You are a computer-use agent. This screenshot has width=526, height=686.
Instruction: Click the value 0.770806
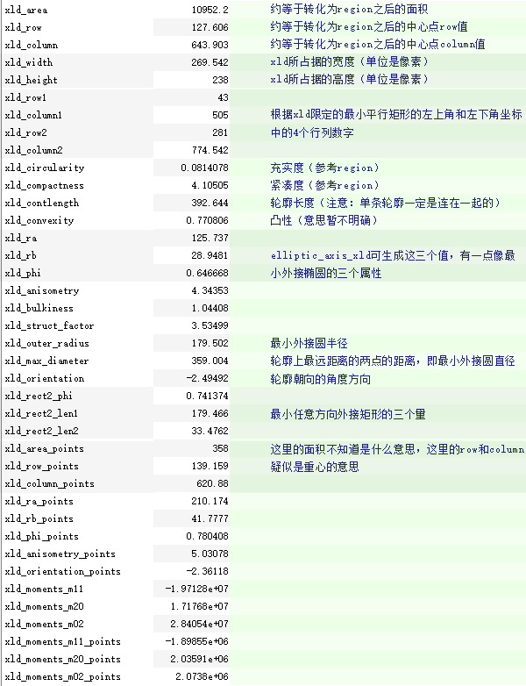tap(207, 220)
